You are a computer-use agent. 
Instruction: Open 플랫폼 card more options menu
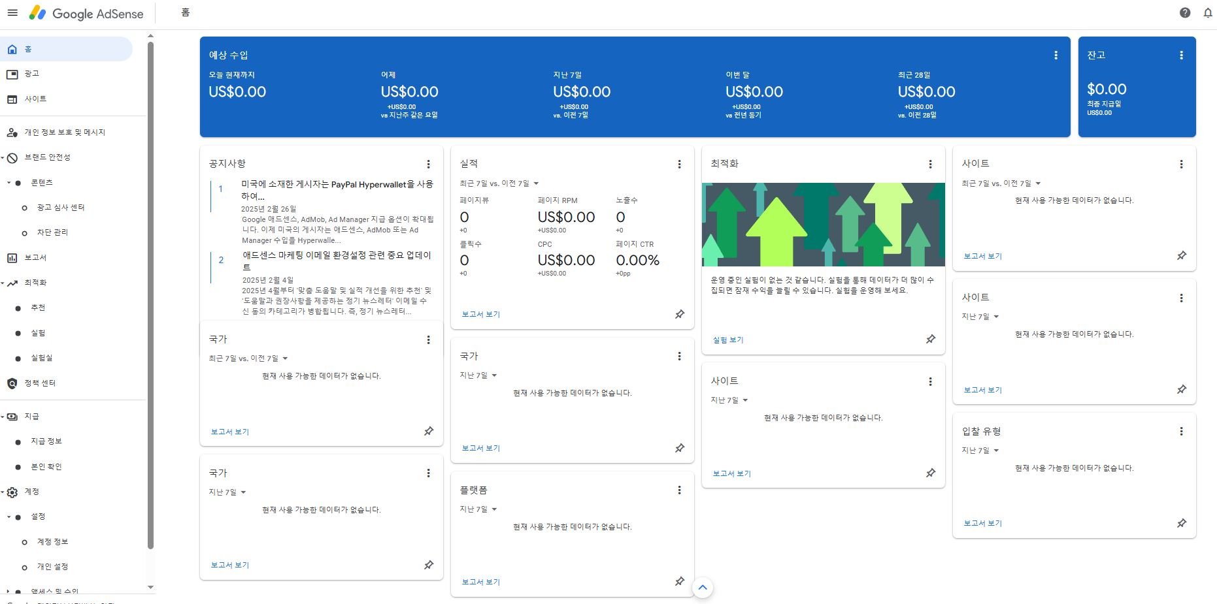click(x=680, y=490)
